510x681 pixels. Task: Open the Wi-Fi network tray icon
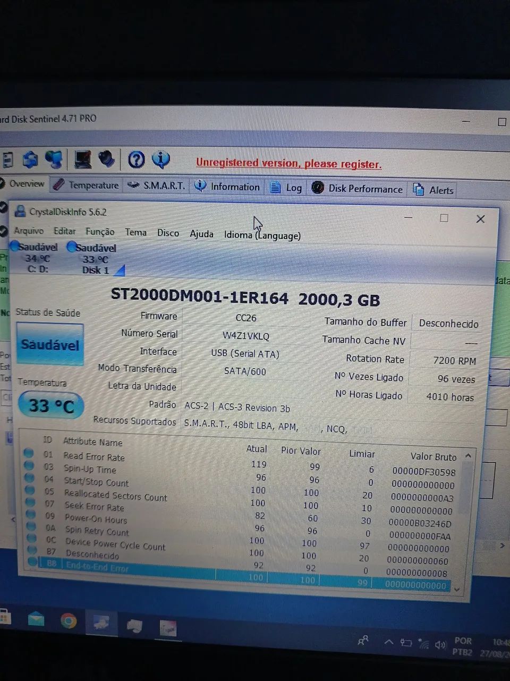[x=423, y=644]
